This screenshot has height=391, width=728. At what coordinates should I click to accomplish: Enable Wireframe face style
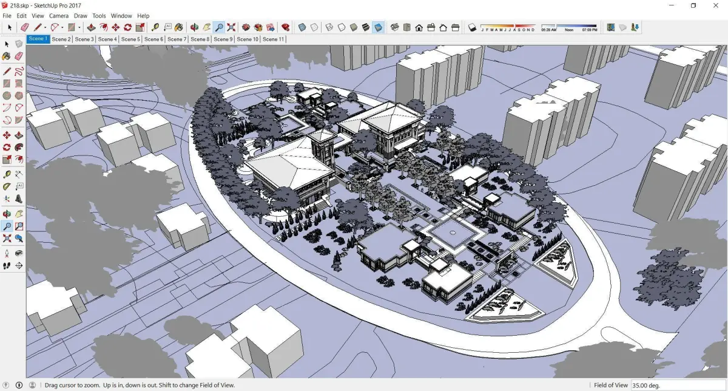329,27
